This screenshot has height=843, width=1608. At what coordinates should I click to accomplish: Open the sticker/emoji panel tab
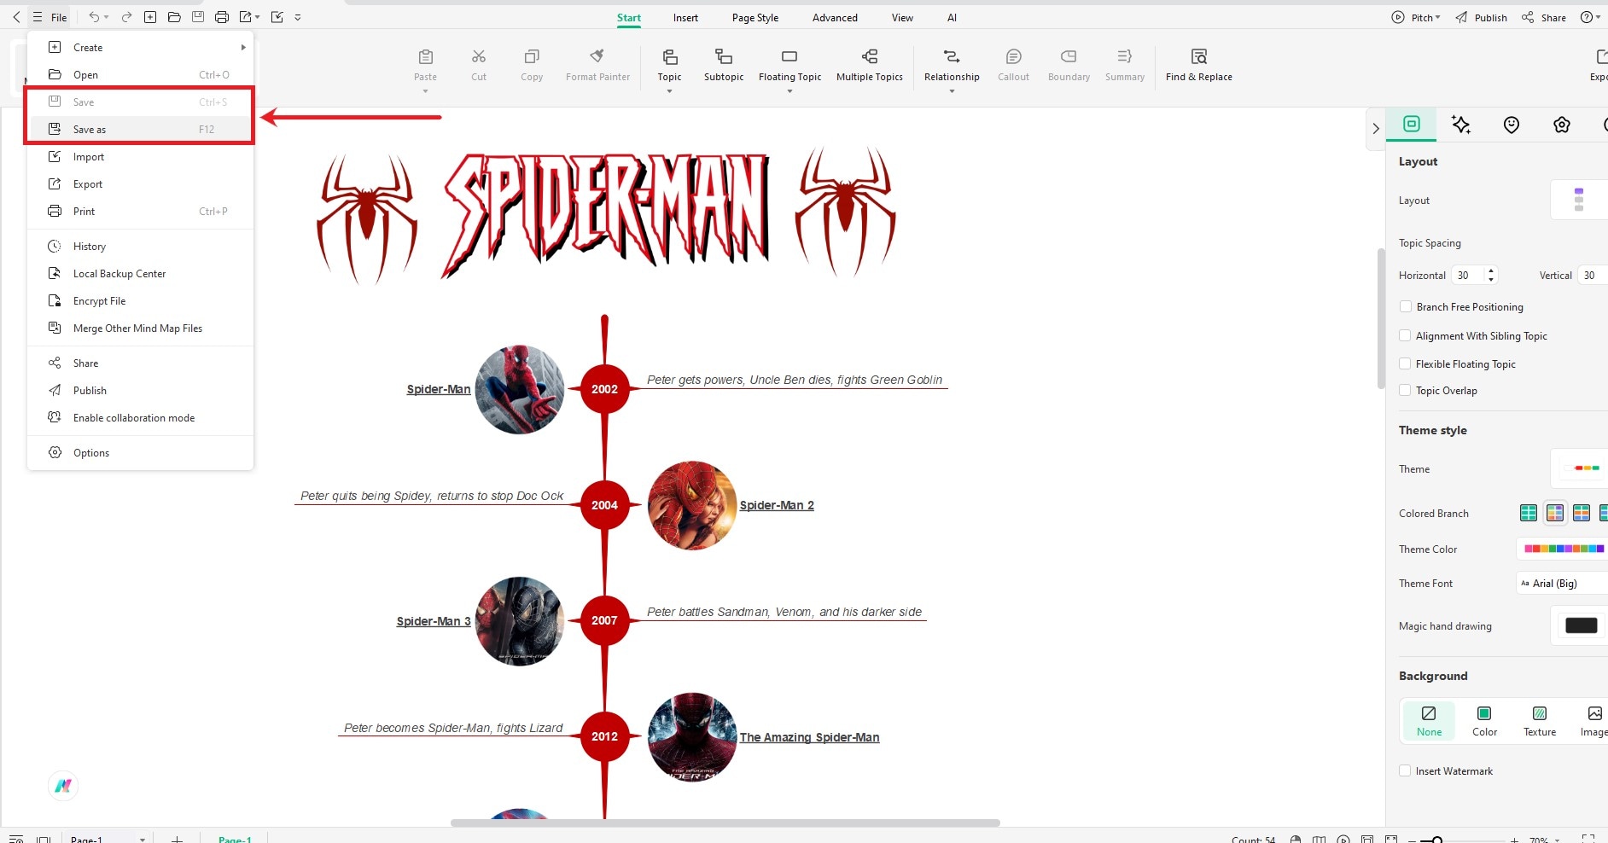pyautogui.click(x=1512, y=125)
